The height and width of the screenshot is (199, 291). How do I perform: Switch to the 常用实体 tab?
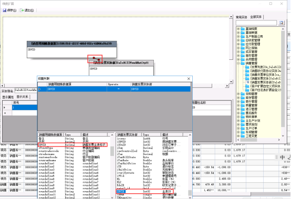tap(242, 17)
